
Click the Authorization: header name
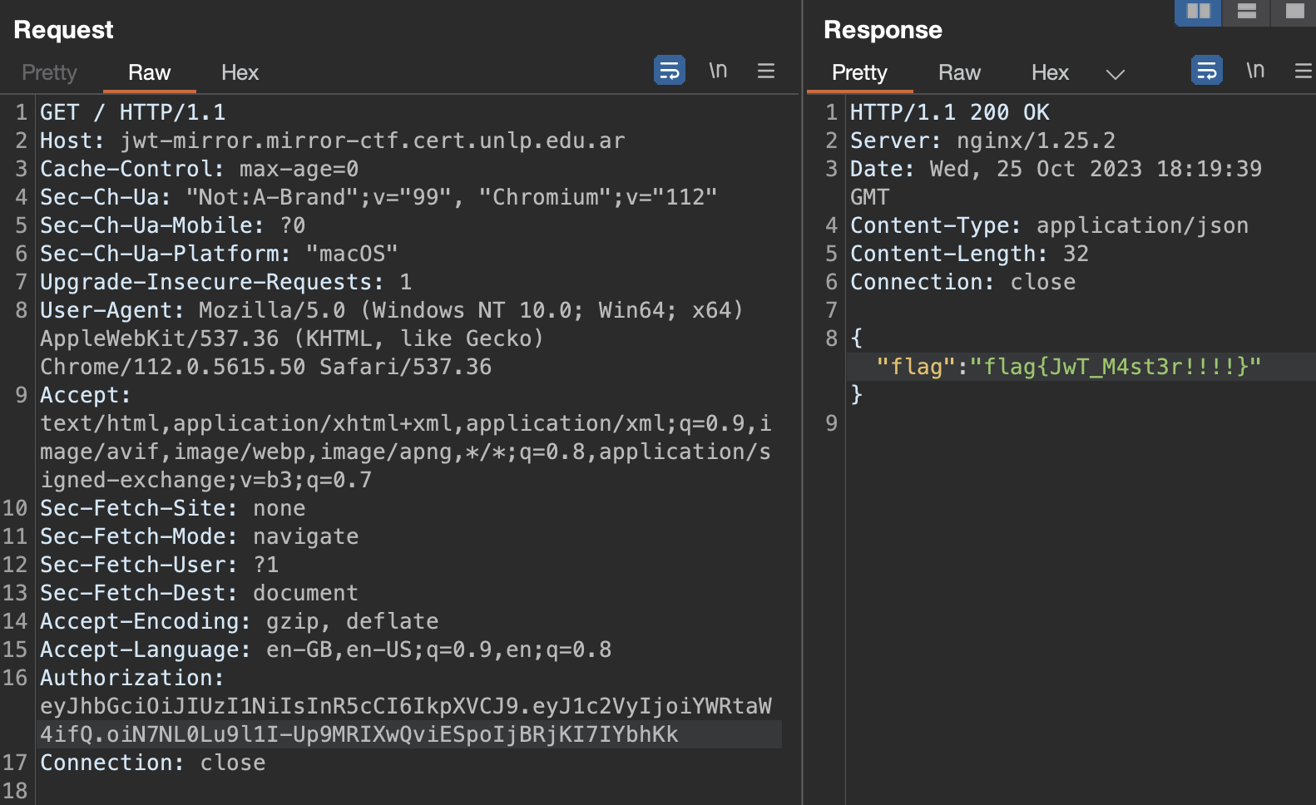132,678
